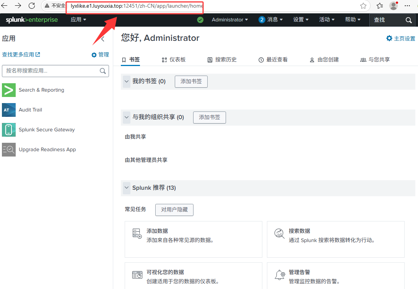Open the Administrator dropdown menu

pyautogui.click(x=230, y=20)
